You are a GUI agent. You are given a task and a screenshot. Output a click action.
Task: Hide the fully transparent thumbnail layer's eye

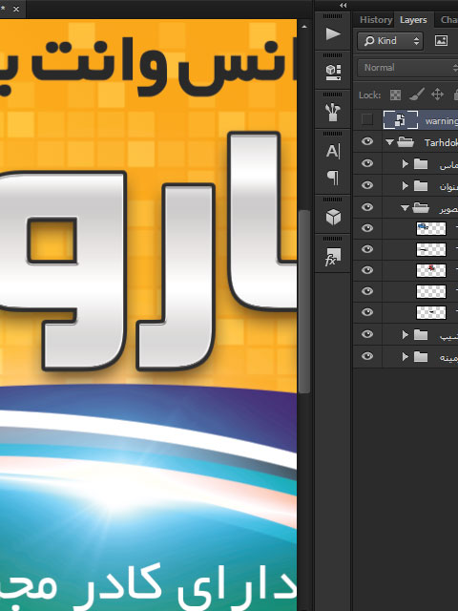[x=366, y=290]
